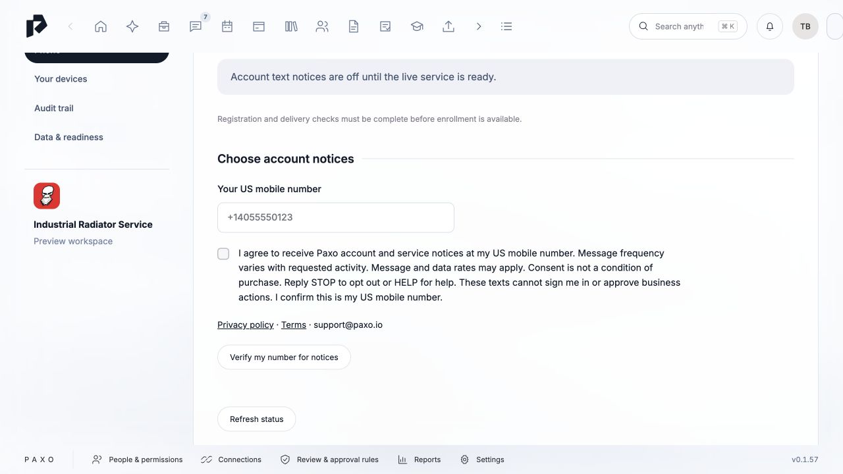Click the Preview workspace label
Image resolution: width=843 pixels, height=474 pixels.
point(73,241)
